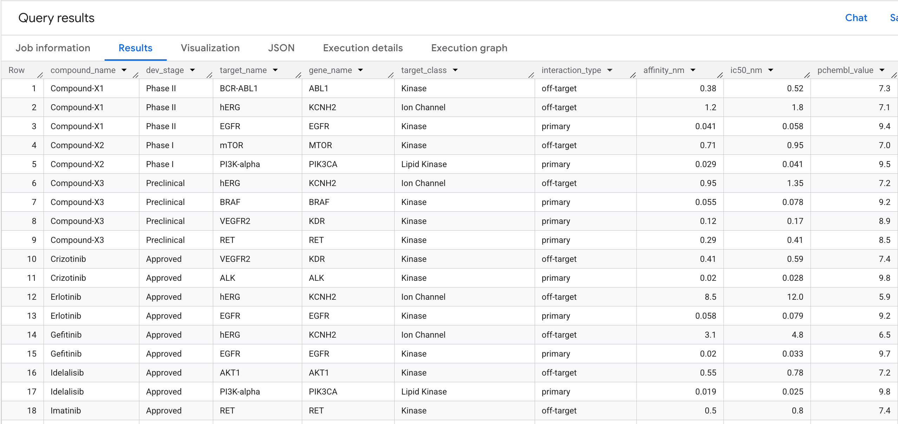Click interaction_type column resize handle
The width and height of the screenshot is (898, 424).
(633, 75)
